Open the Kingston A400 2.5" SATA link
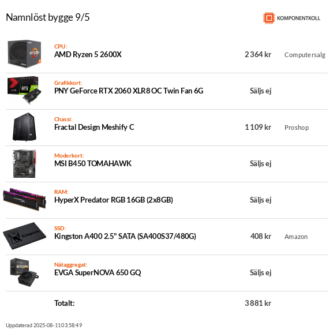This screenshot has height=333, width=333. pyautogui.click(x=125, y=237)
